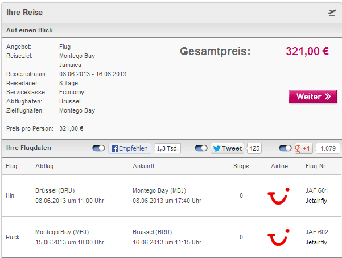Click the Tweet button

[227, 148]
